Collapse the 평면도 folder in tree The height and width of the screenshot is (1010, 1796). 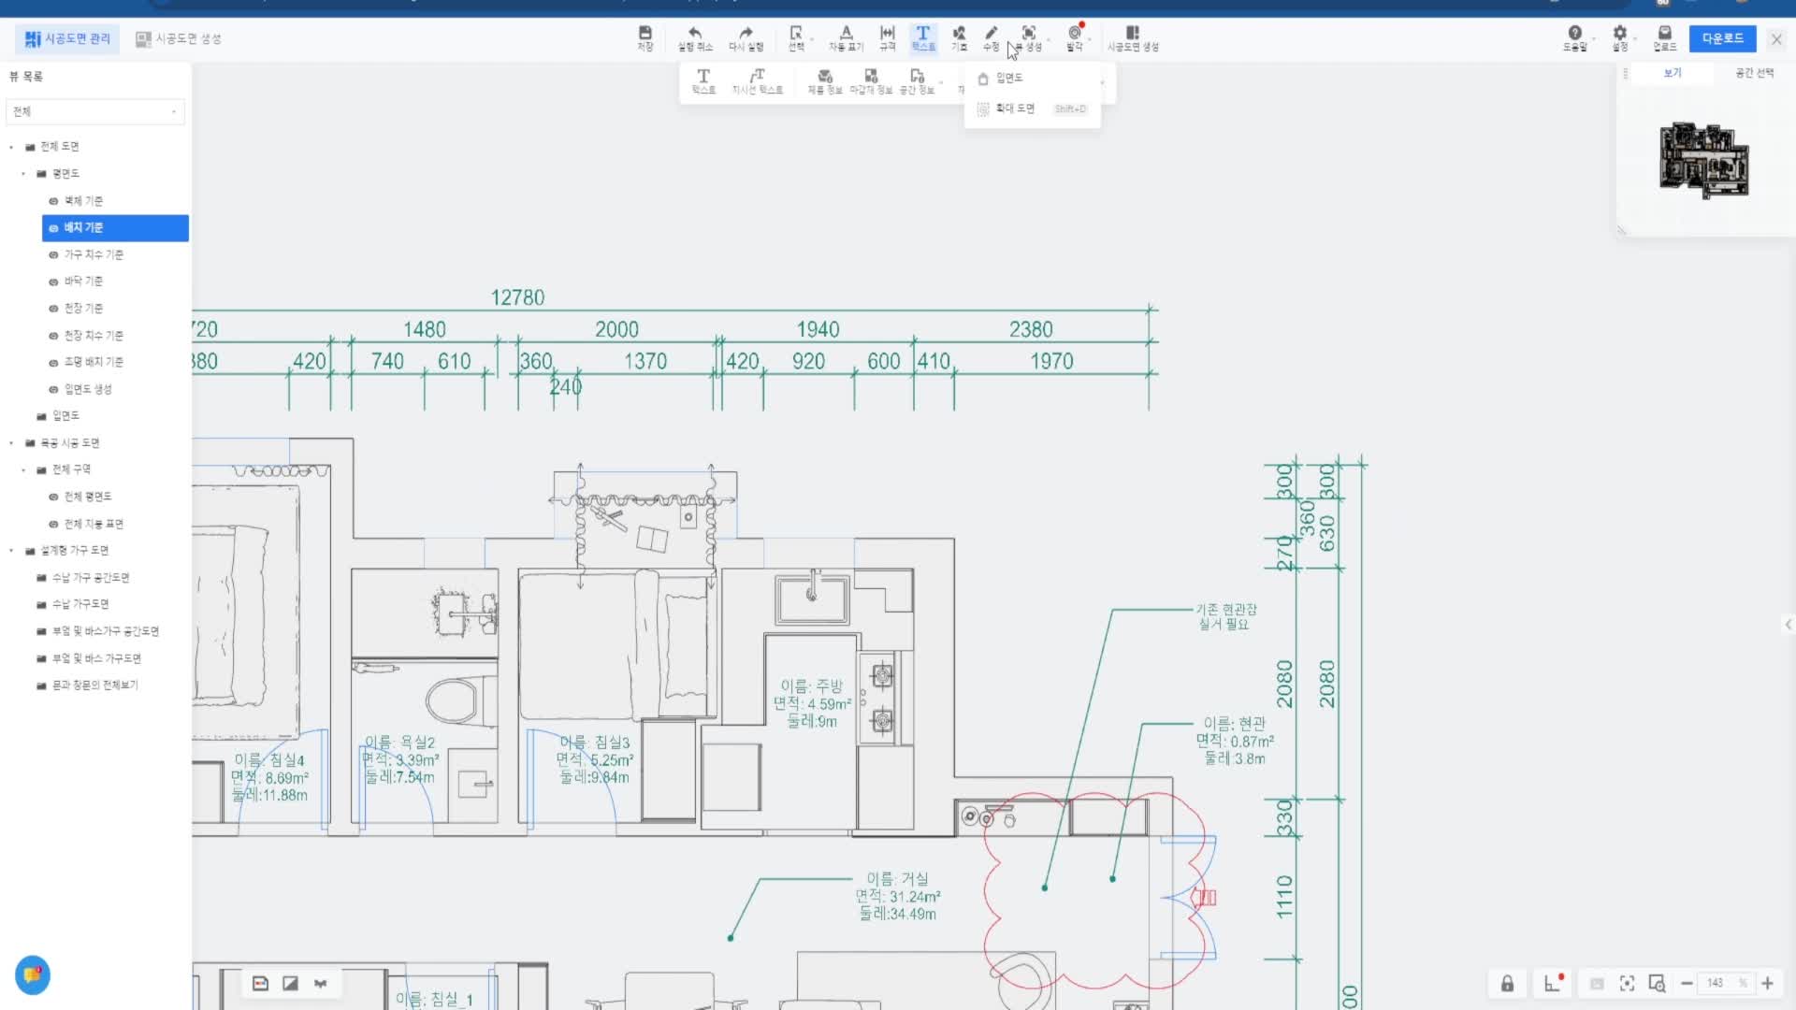click(24, 174)
